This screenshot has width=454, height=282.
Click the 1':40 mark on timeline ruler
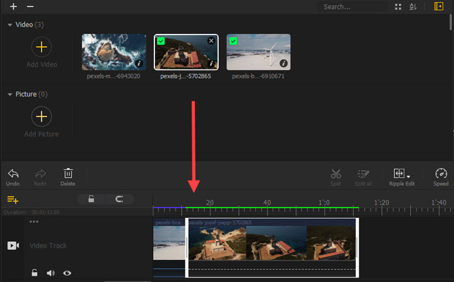pyautogui.click(x=439, y=203)
